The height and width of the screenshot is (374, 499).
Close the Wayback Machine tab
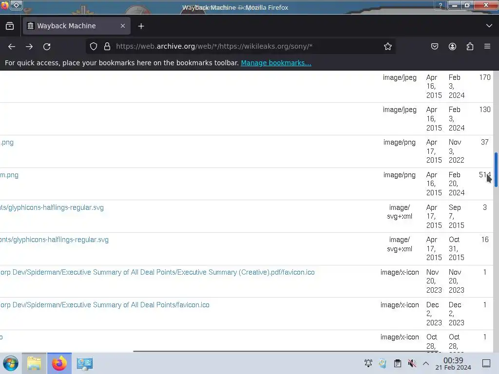[123, 26]
